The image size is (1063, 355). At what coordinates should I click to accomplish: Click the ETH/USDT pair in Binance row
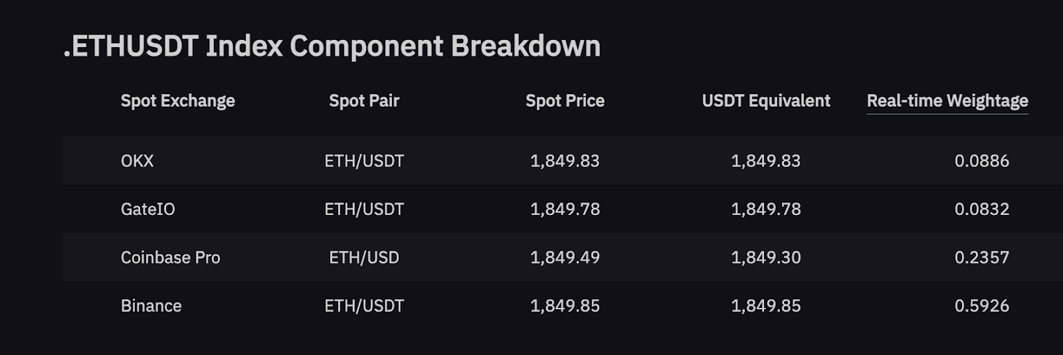tap(364, 306)
